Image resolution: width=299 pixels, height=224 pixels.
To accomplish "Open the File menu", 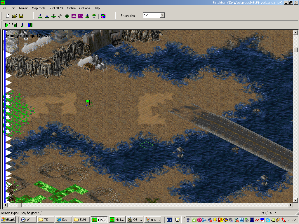I will click(4, 8).
